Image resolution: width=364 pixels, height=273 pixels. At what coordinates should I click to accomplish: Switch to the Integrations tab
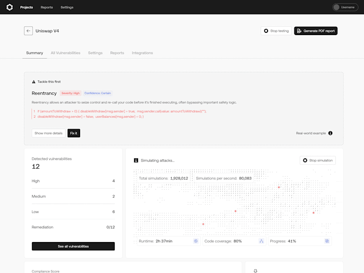[142, 53]
